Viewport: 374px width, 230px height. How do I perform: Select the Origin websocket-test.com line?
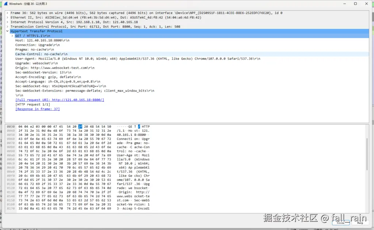coord(55,68)
